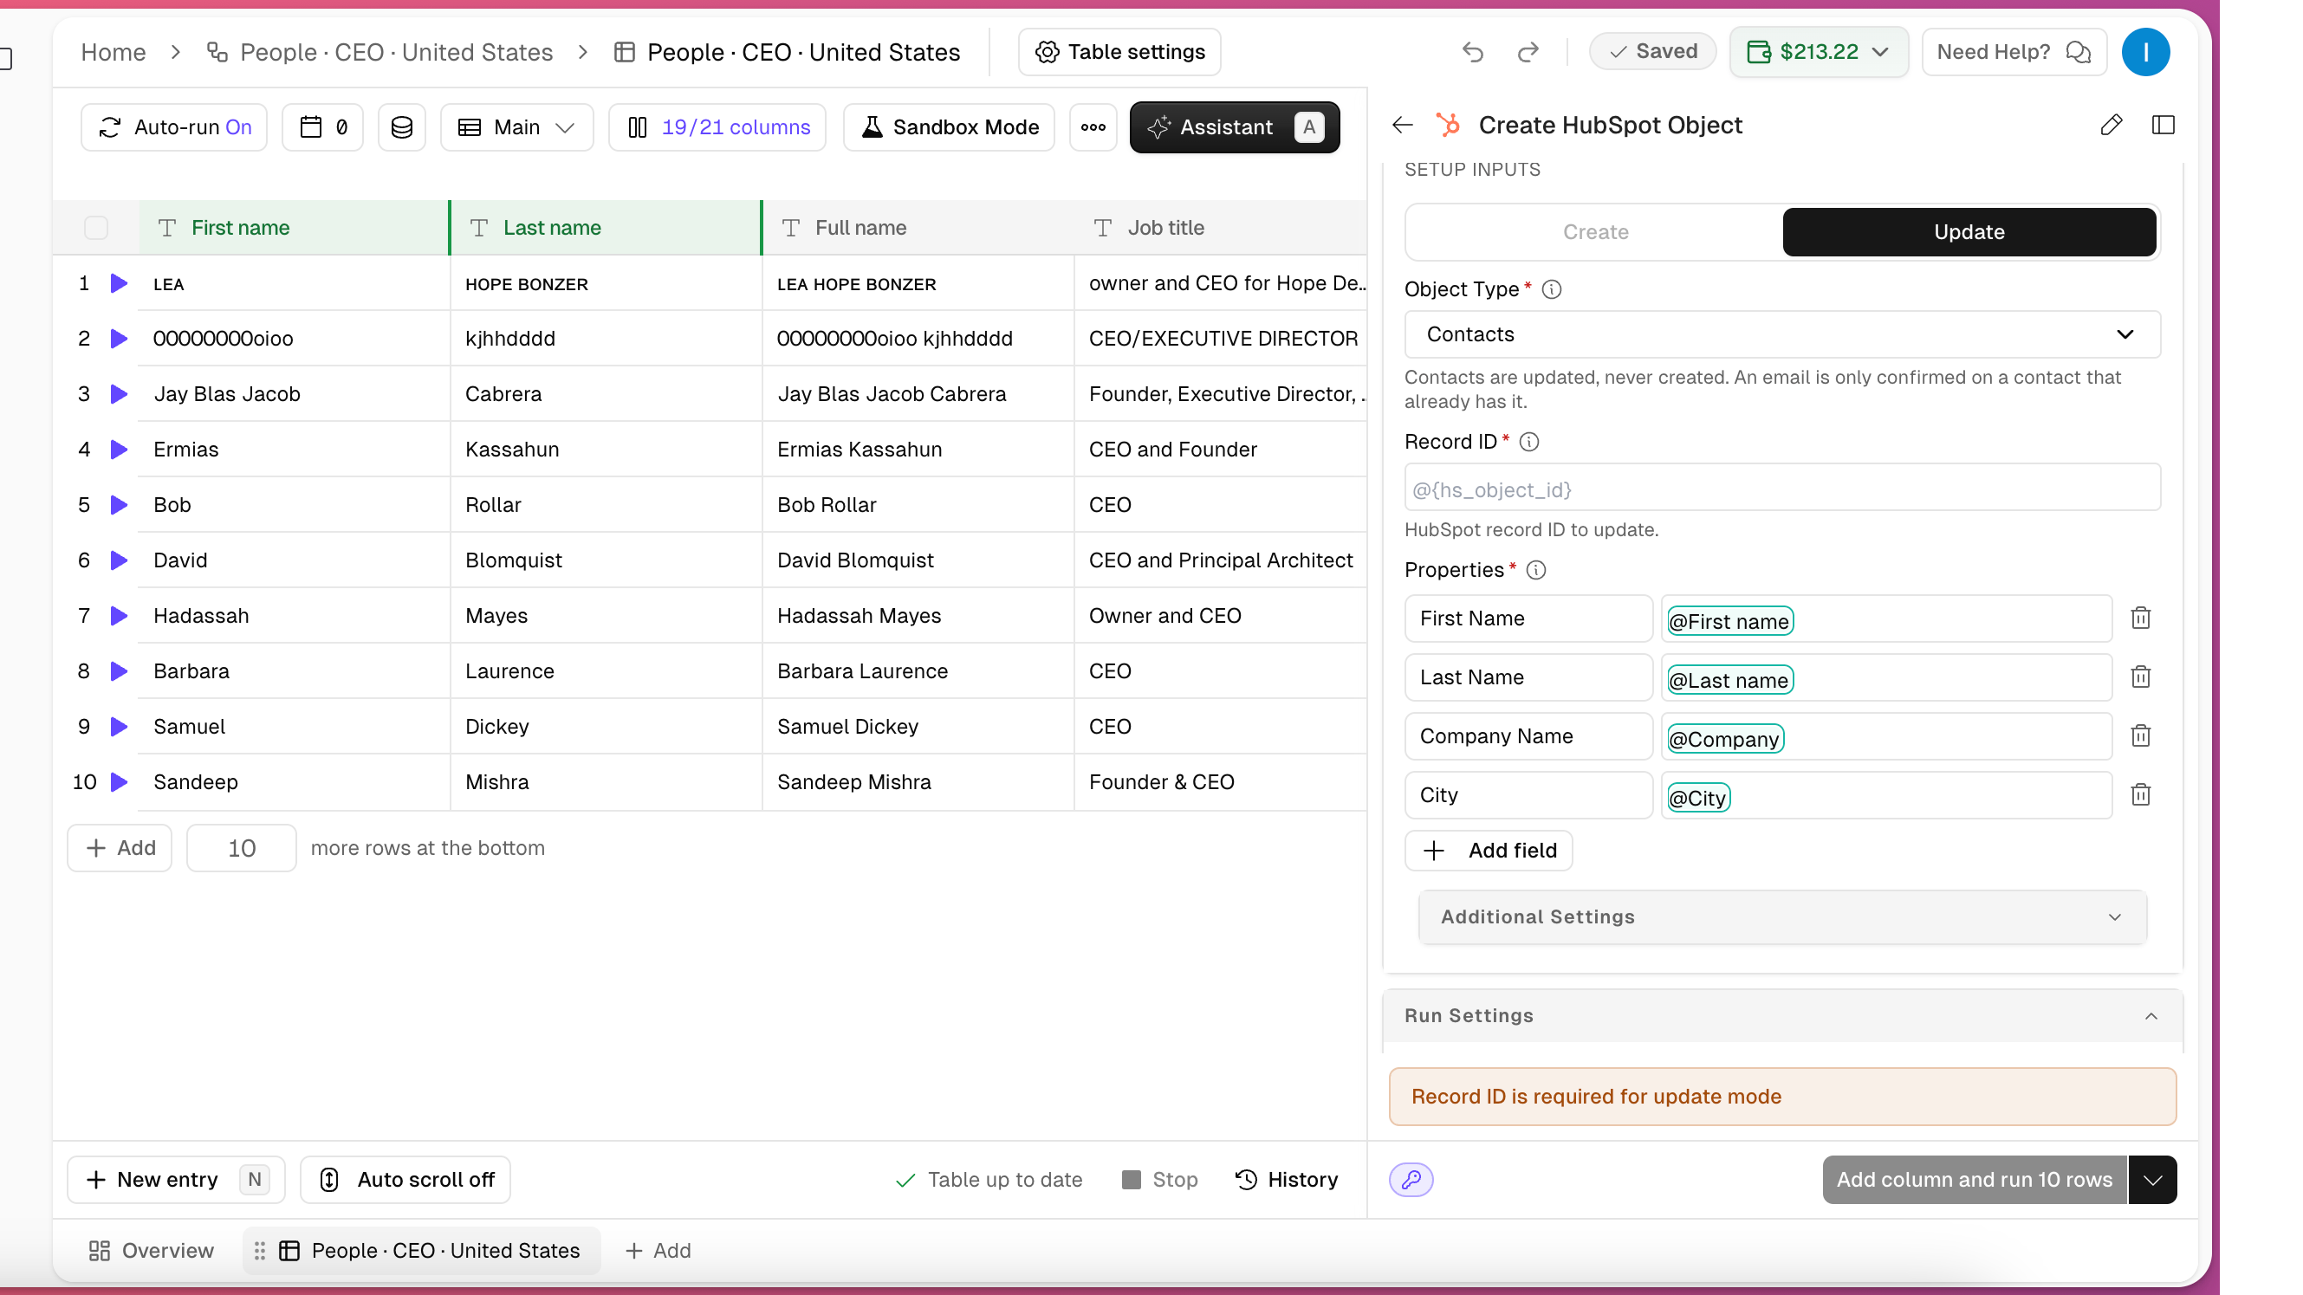Open the Assistant panel

(1234, 127)
